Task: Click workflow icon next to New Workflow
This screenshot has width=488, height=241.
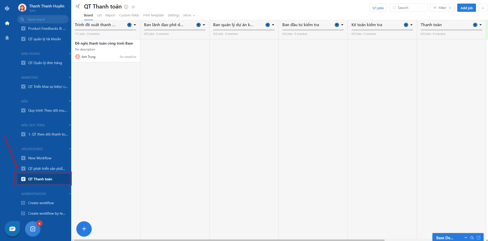Action: [23, 158]
